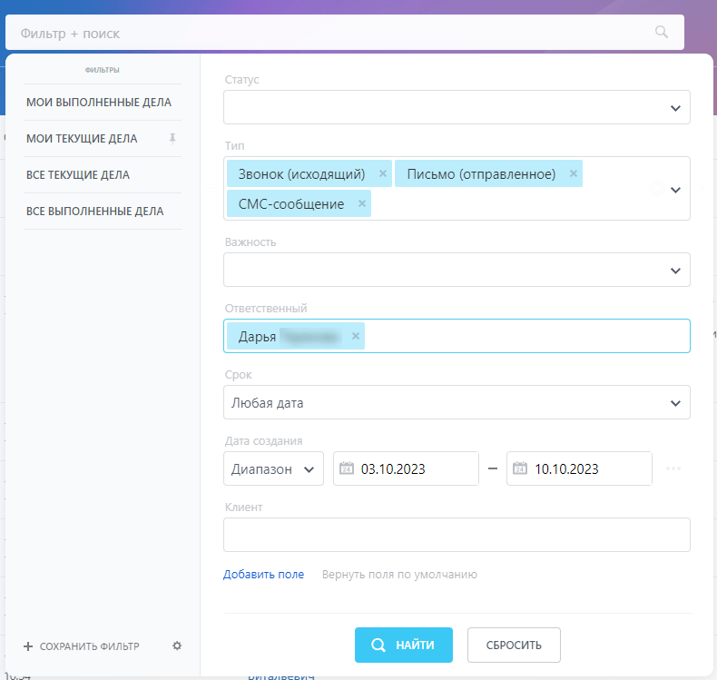Click the СБРОСИТЬ button
The image size is (717, 680).
point(514,645)
